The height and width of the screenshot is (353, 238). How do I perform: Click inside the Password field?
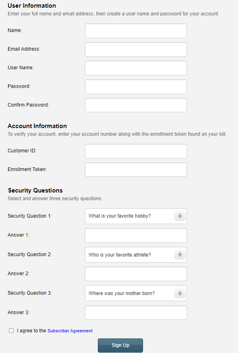click(135, 87)
